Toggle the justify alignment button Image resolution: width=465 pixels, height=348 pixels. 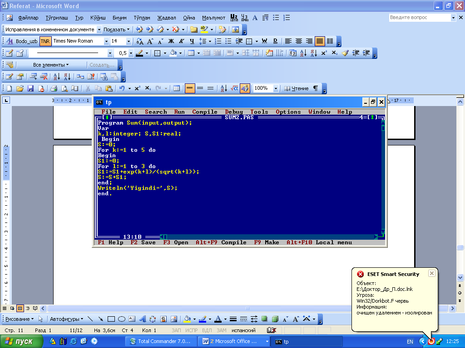pos(320,41)
